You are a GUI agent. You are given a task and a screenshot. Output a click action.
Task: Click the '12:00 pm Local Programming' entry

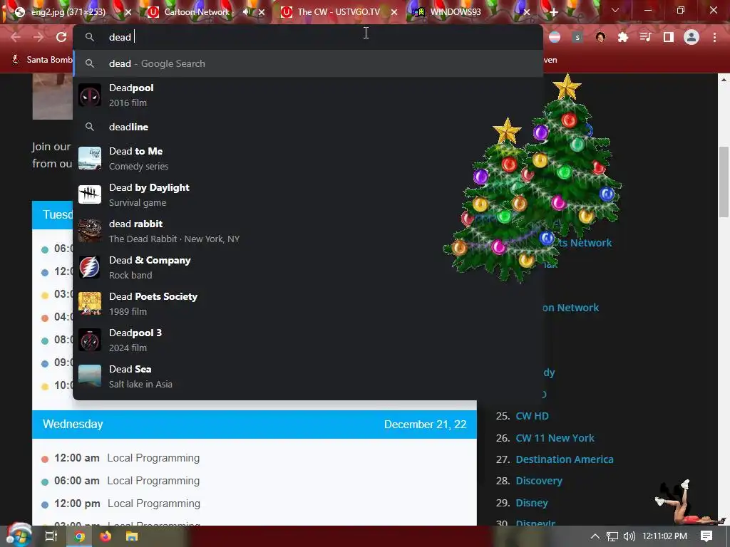point(127,504)
